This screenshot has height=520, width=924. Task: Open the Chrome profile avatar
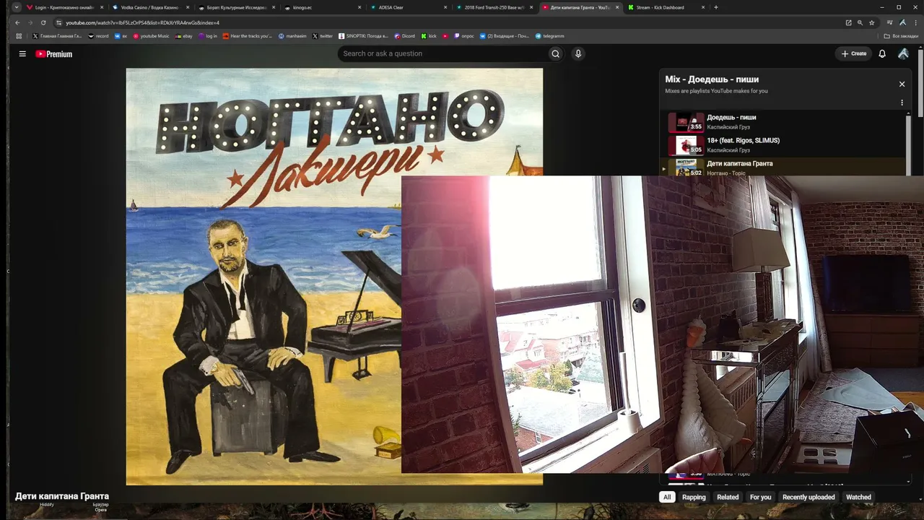click(x=903, y=22)
